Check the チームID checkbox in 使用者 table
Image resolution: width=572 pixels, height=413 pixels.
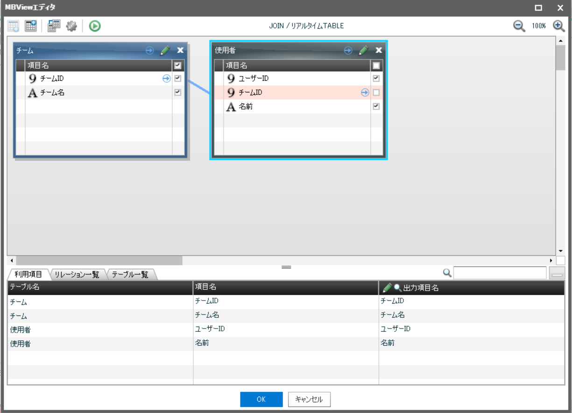(376, 92)
